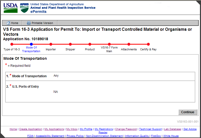Go to the Shipper step dot
The height and width of the screenshot is (138, 201).
70,44
